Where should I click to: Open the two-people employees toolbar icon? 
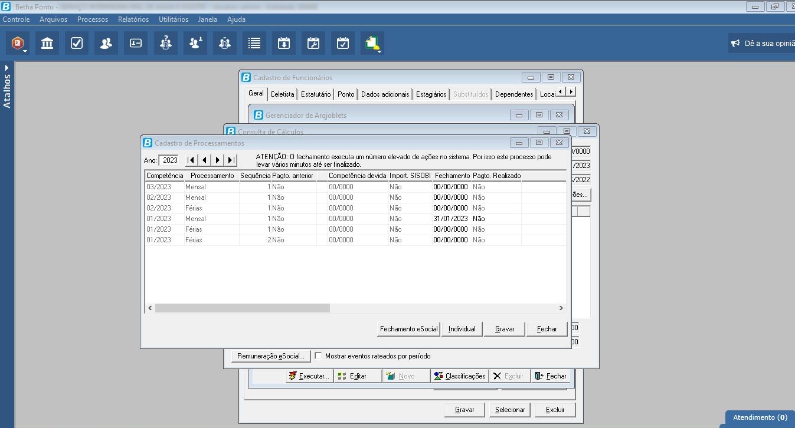pyautogui.click(x=106, y=43)
